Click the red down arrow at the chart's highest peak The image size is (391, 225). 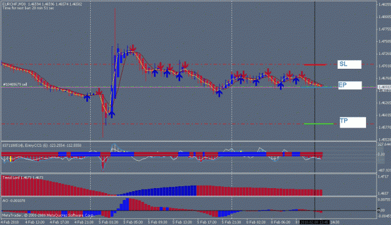click(133, 48)
